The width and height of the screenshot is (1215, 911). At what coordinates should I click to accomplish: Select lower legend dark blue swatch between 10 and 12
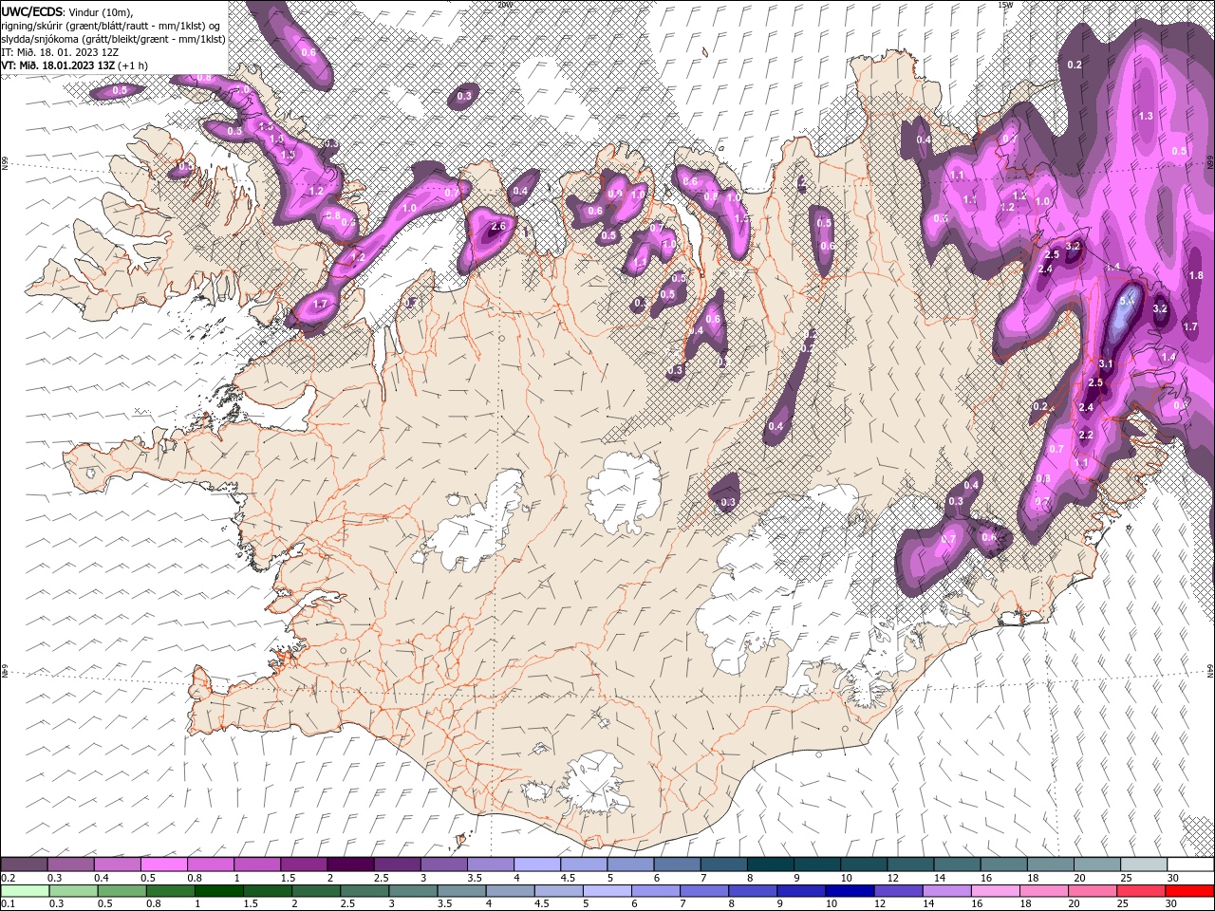[x=850, y=891]
